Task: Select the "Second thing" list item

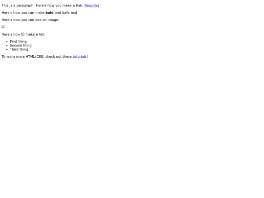Action: (x=21, y=45)
